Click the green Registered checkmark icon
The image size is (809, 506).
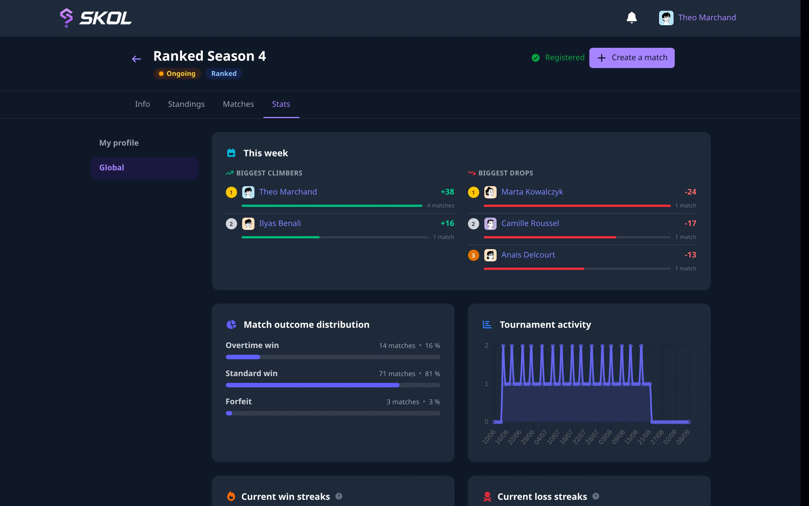point(536,58)
